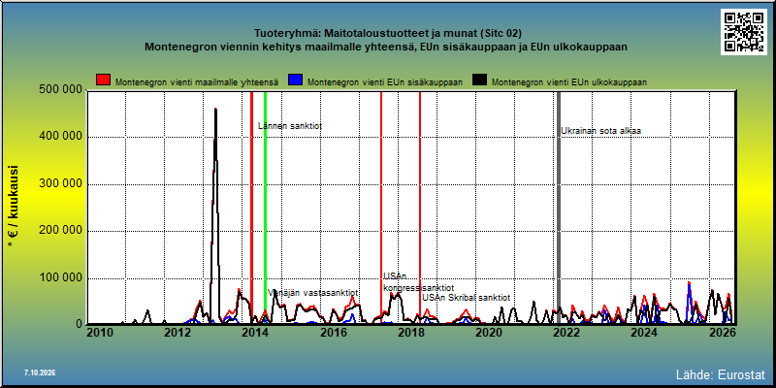Select legend label 'Montenegron vienti maailmalle yhteensä'
Image resolution: width=776 pixels, height=388 pixels.
[x=197, y=82]
